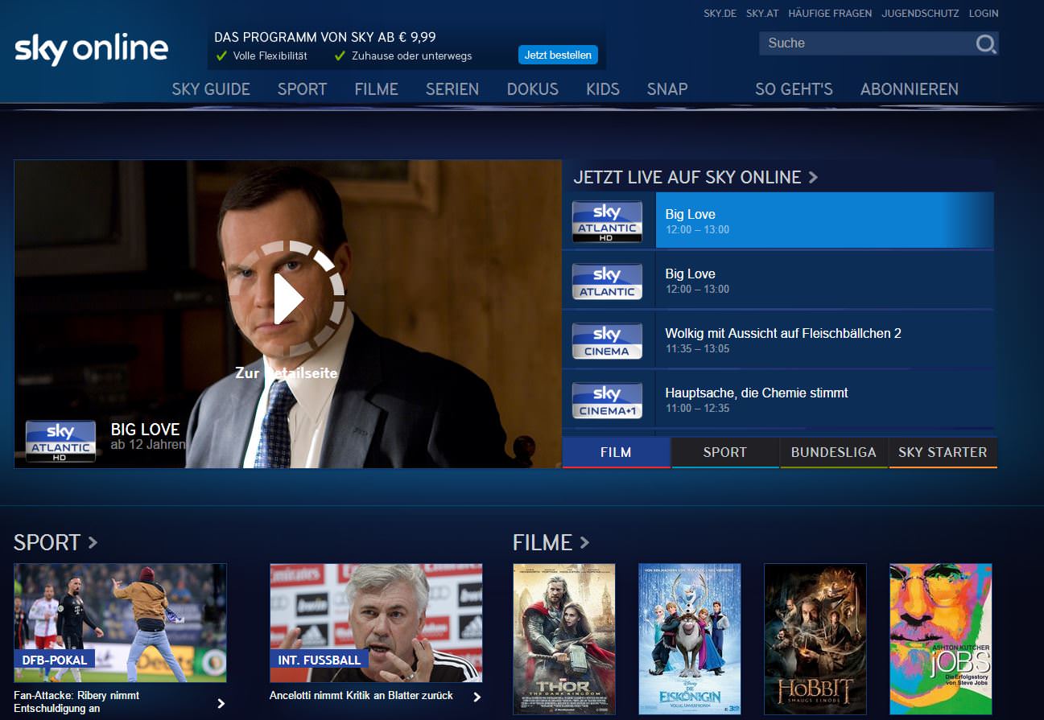Screen dimensions: 1044x720
Task: Open the Thor The Dark Kingdom poster
Action: [x=564, y=639]
